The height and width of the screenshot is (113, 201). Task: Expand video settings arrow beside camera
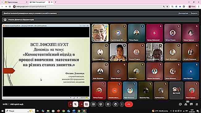coord(82,104)
